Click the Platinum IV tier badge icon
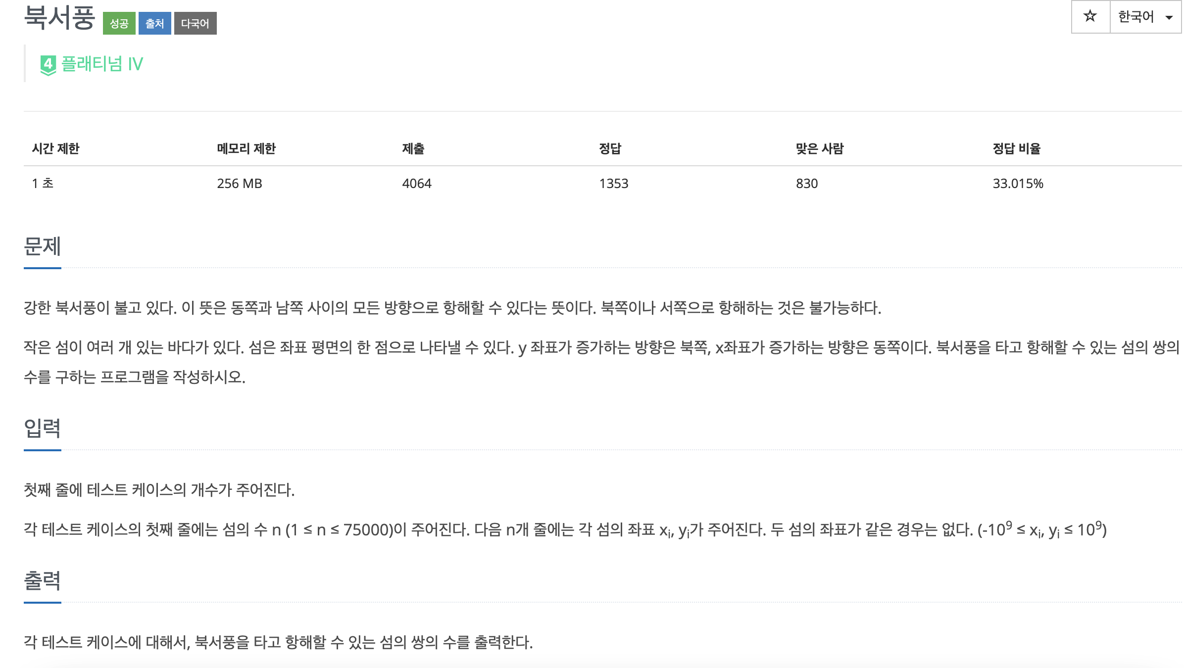 point(48,63)
